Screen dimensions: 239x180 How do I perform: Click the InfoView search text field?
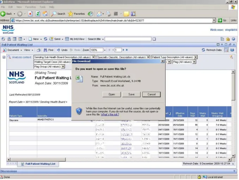pos(128,39)
